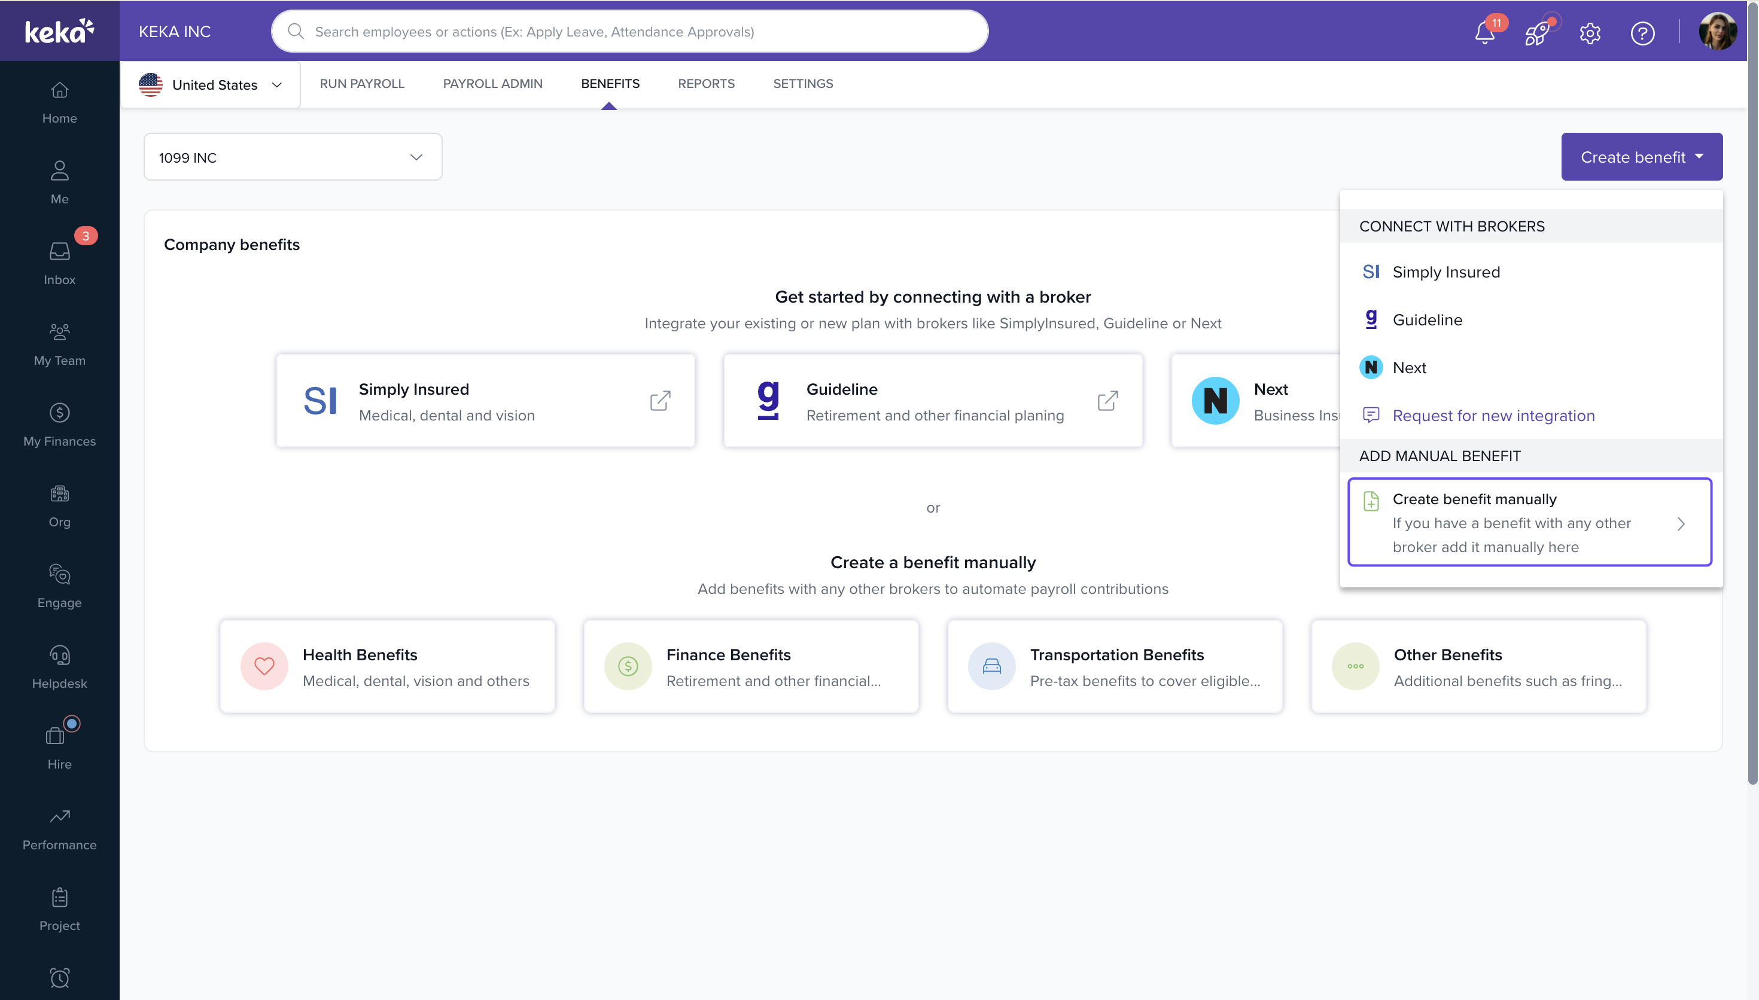Viewport: 1759px width, 1000px height.
Task: Click the employee search field
Action: (629, 32)
